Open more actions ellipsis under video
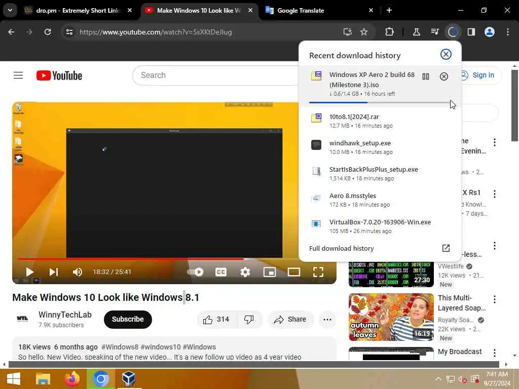Viewport: 519px width, 389px height. (327, 320)
